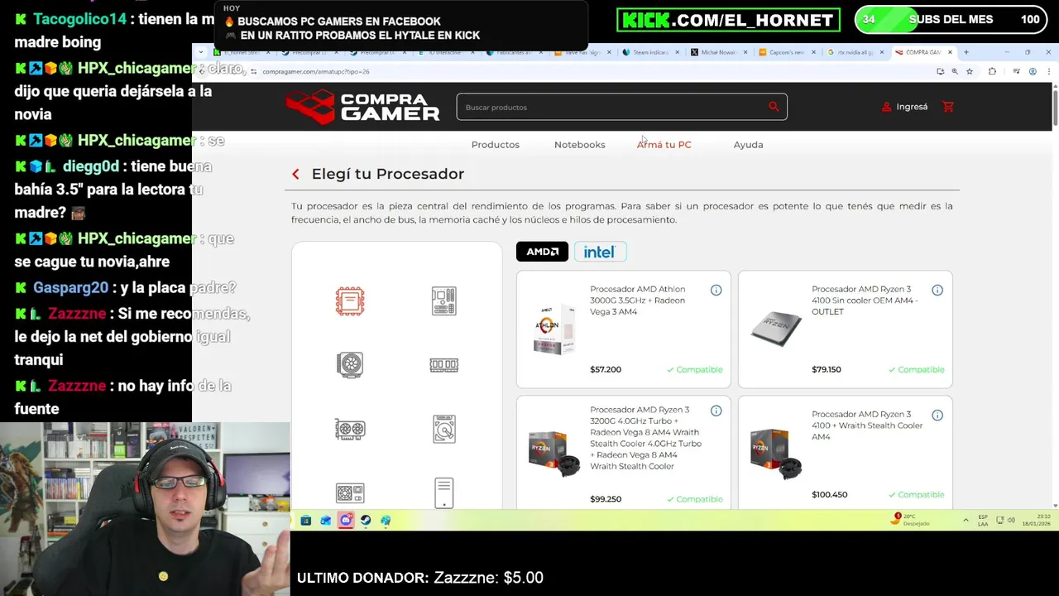Select Ryzen 3 3200G Radeon Vega 8 card
The width and height of the screenshot is (1059, 596).
pos(624,452)
